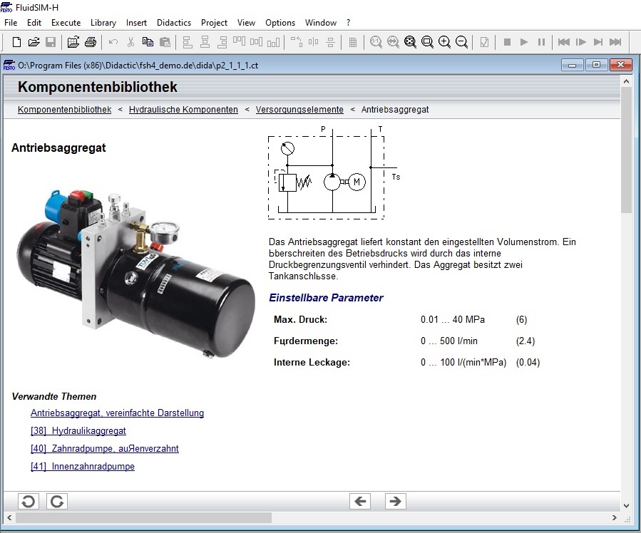Click the Zoom by rubber band icon
Image resolution: width=641 pixels, height=533 pixels.
tap(427, 42)
